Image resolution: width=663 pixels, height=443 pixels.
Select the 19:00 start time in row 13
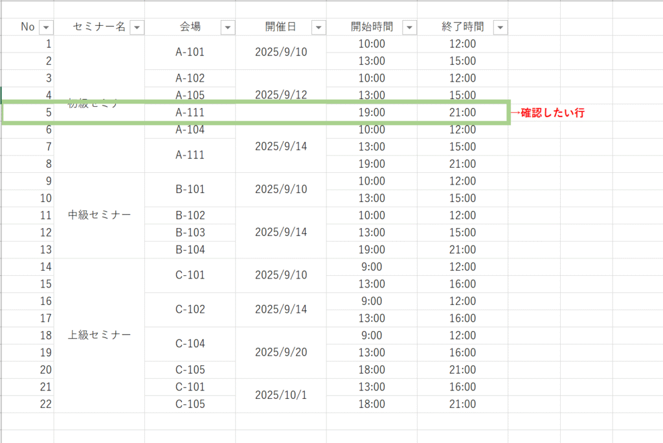[x=372, y=249]
